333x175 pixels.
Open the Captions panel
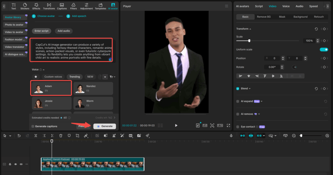pos(62,6)
